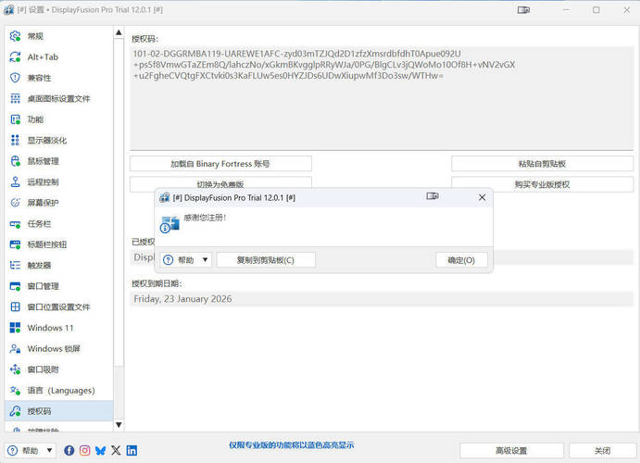Open the X (Twitter) icon
The width and height of the screenshot is (640, 463).
click(x=116, y=451)
